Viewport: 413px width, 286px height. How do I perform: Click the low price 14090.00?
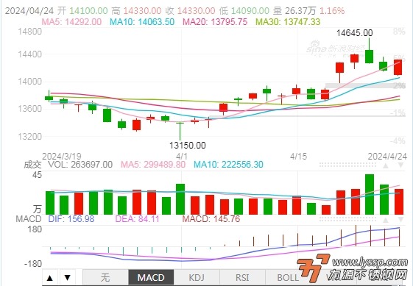[x=250, y=11]
